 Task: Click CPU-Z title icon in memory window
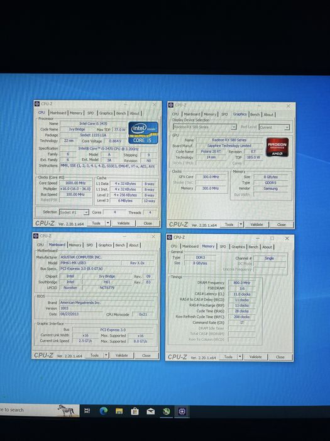(169, 238)
